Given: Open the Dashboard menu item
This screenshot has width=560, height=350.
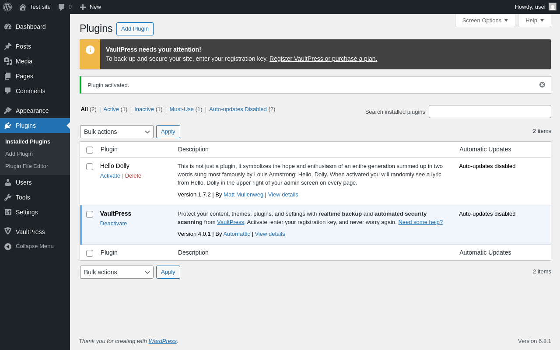Looking at the screenshot, I should (x=35, y=27).
